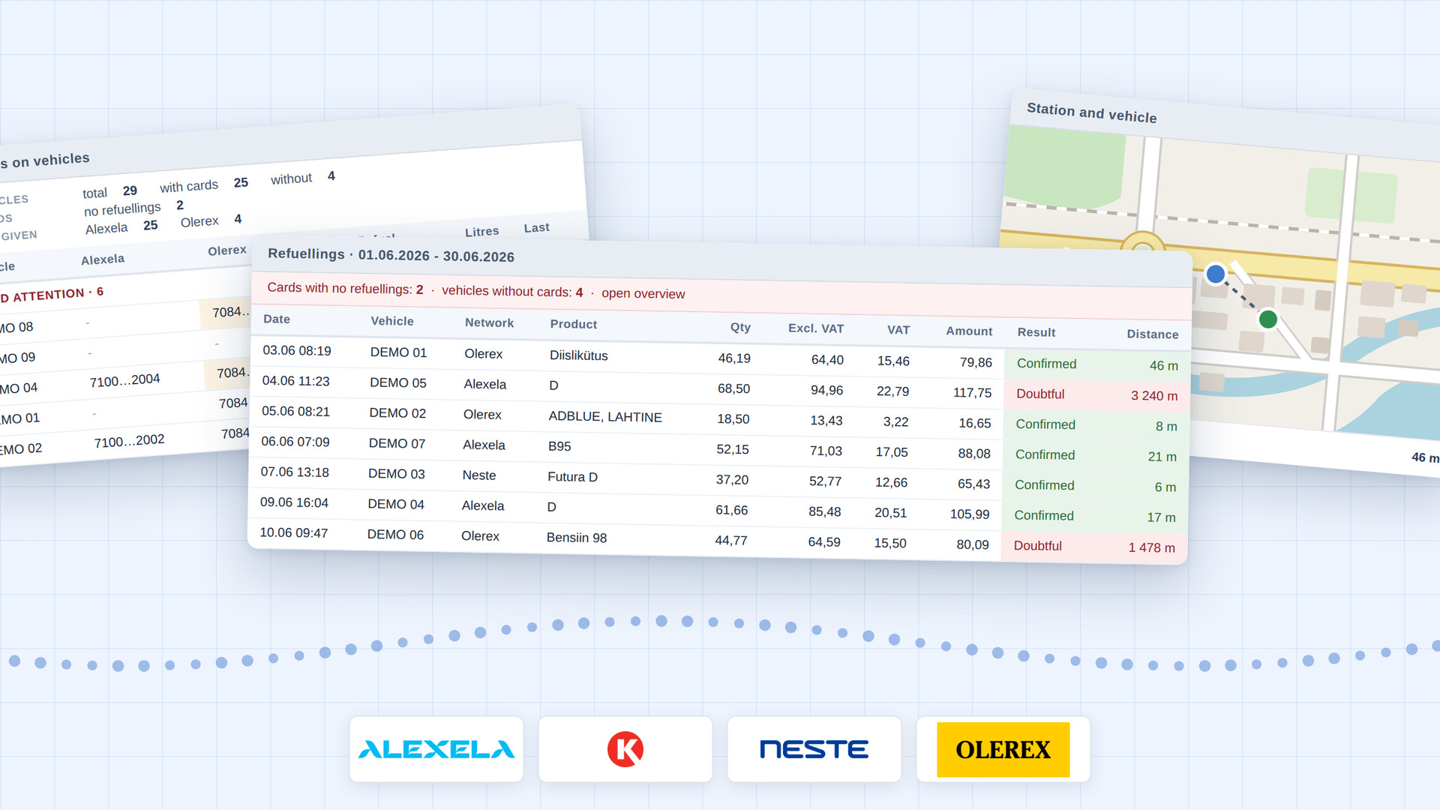Sort by the Date column header

pyautogui.click(x=277, y=319)
